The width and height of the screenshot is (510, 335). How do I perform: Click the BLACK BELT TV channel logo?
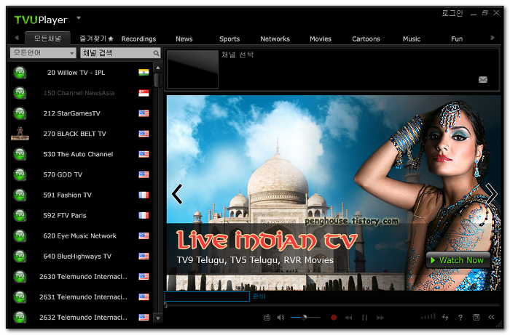click(20, 134)
